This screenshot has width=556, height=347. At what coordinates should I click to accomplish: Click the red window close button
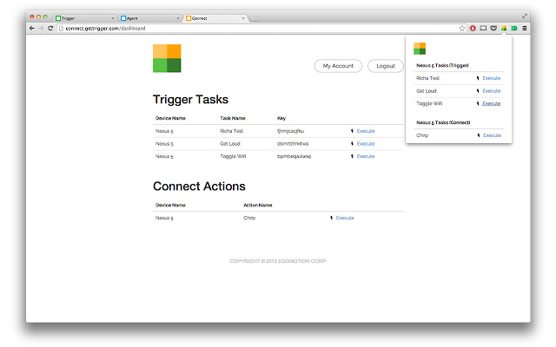(x=32, y=16)
